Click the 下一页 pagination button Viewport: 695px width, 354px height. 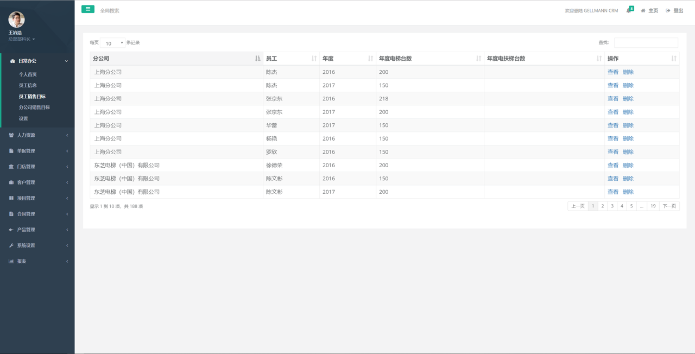point(669,206)
